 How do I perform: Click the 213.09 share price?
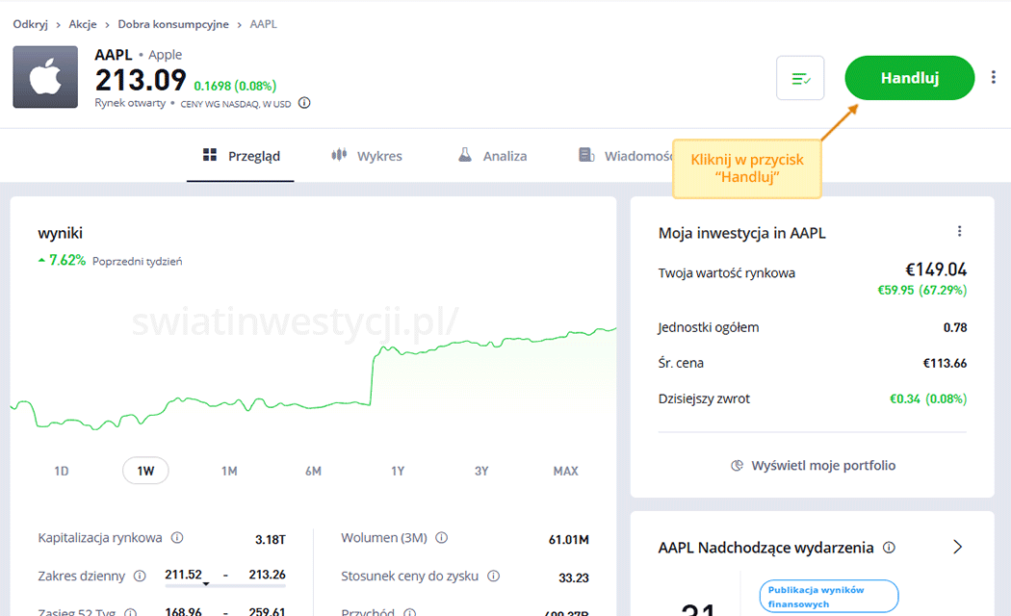pyautogui.click(x=141, y=81)
